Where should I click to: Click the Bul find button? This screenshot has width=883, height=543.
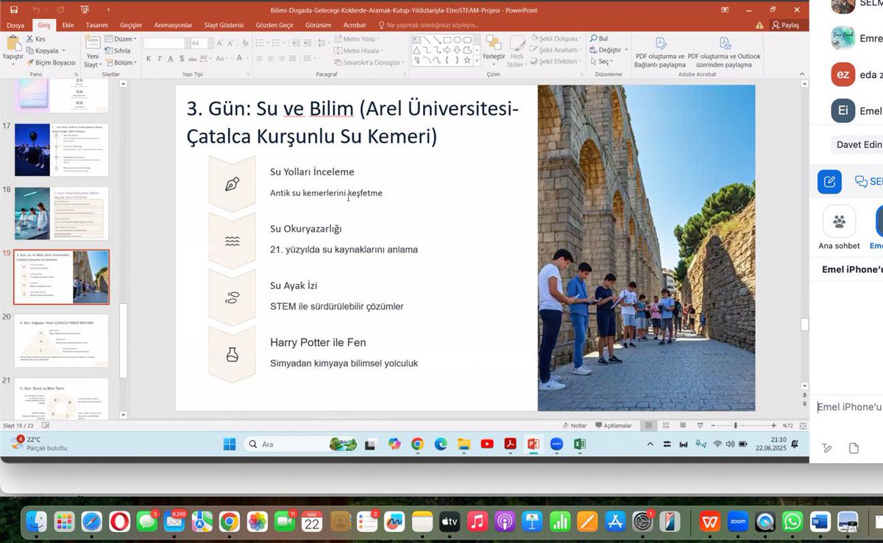coord(598,38)
